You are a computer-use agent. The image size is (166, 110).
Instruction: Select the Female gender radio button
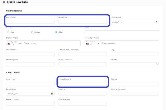(x=32, y=32)
